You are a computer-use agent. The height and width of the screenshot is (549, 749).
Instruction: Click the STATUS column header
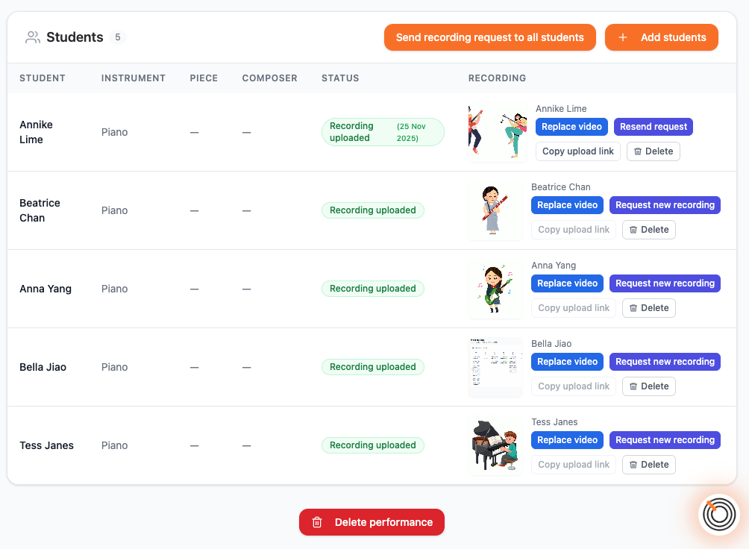click(x=340, y=78)
